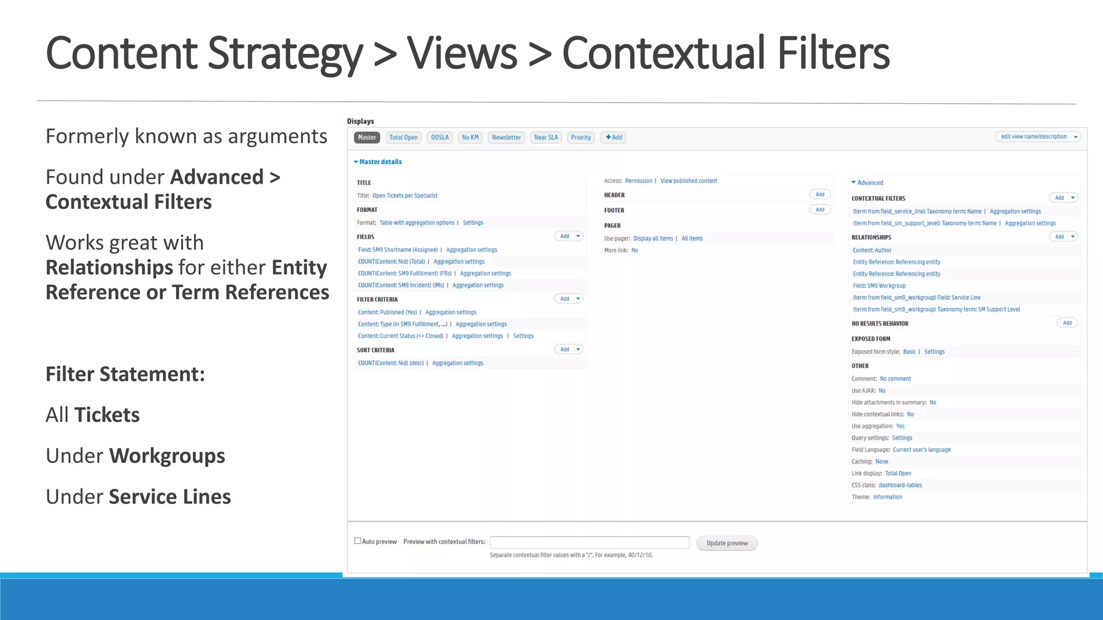Switch to the No KM display
This screenshot has height=620, width=1103.
tap(470, 137)
